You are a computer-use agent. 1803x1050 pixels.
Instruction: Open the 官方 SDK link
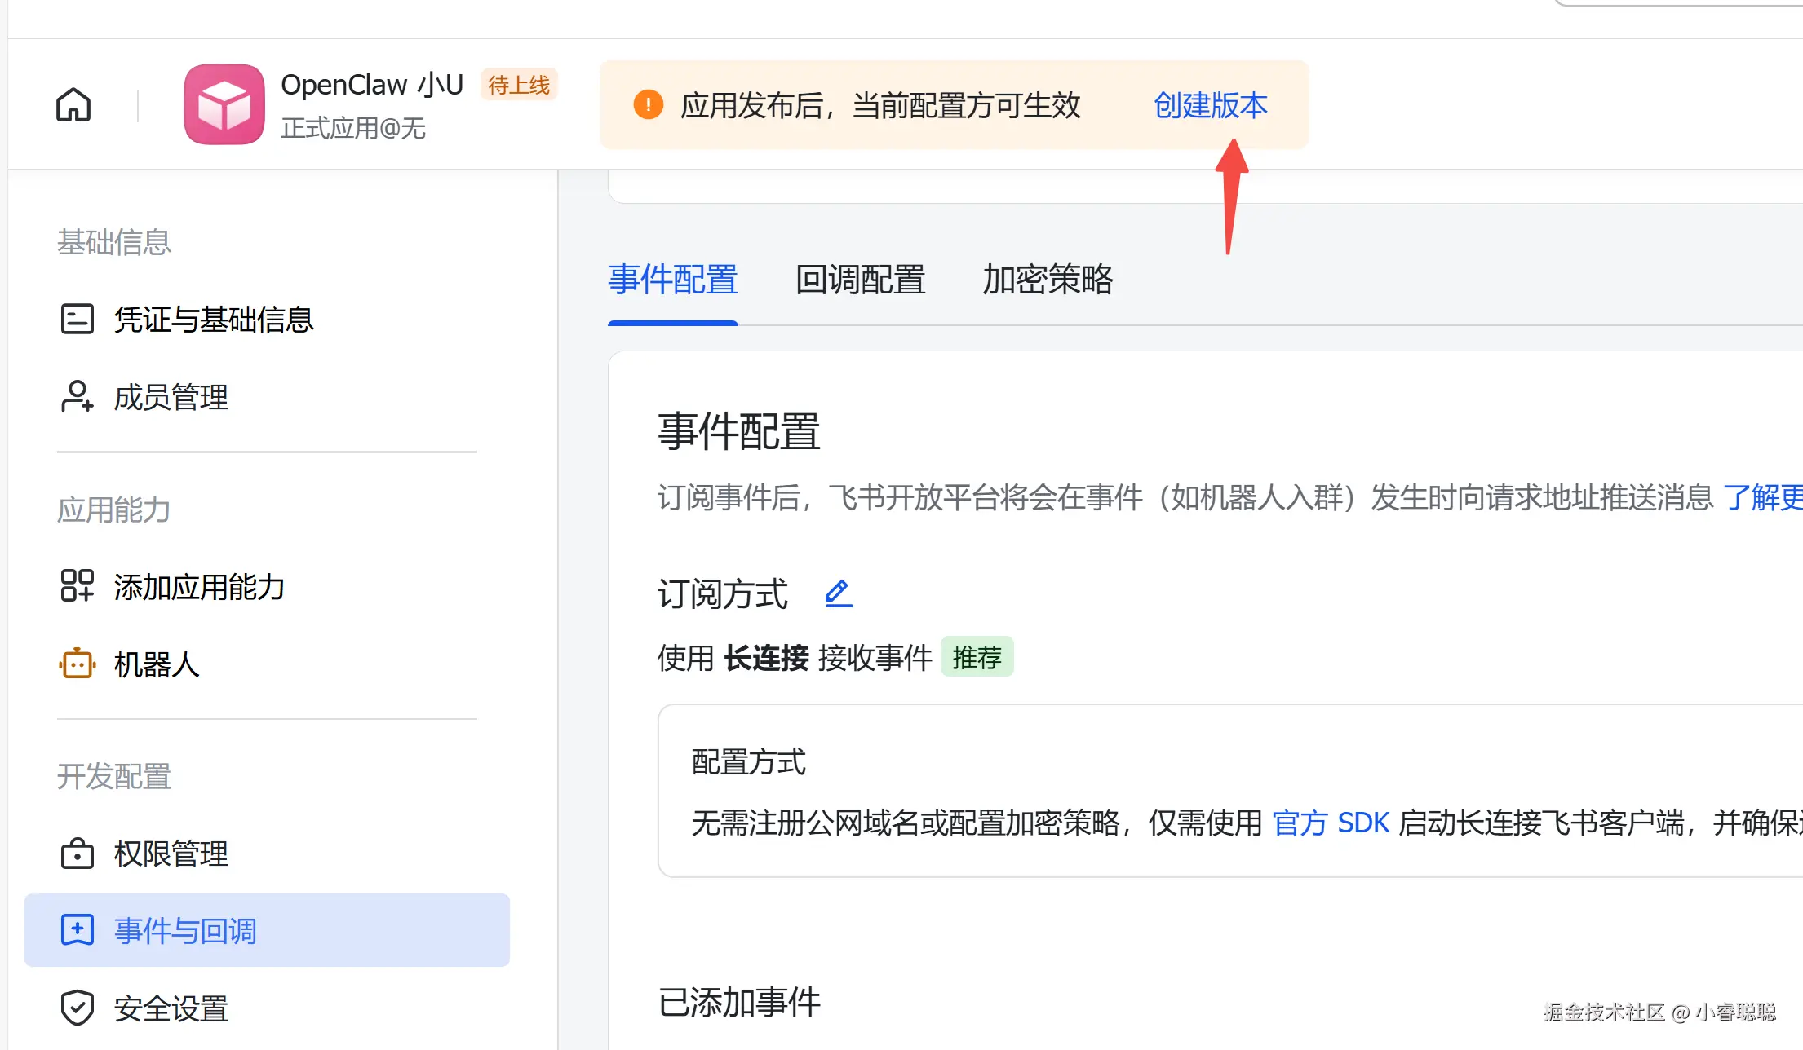point(1331,823)
